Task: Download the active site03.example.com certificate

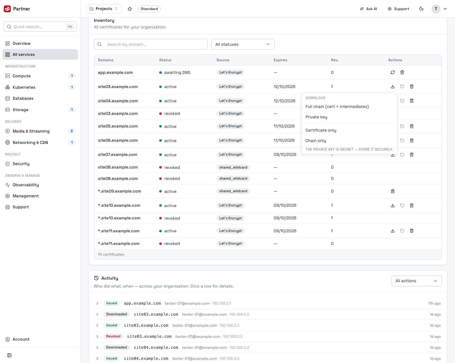Action: click(x=393, y=86)
